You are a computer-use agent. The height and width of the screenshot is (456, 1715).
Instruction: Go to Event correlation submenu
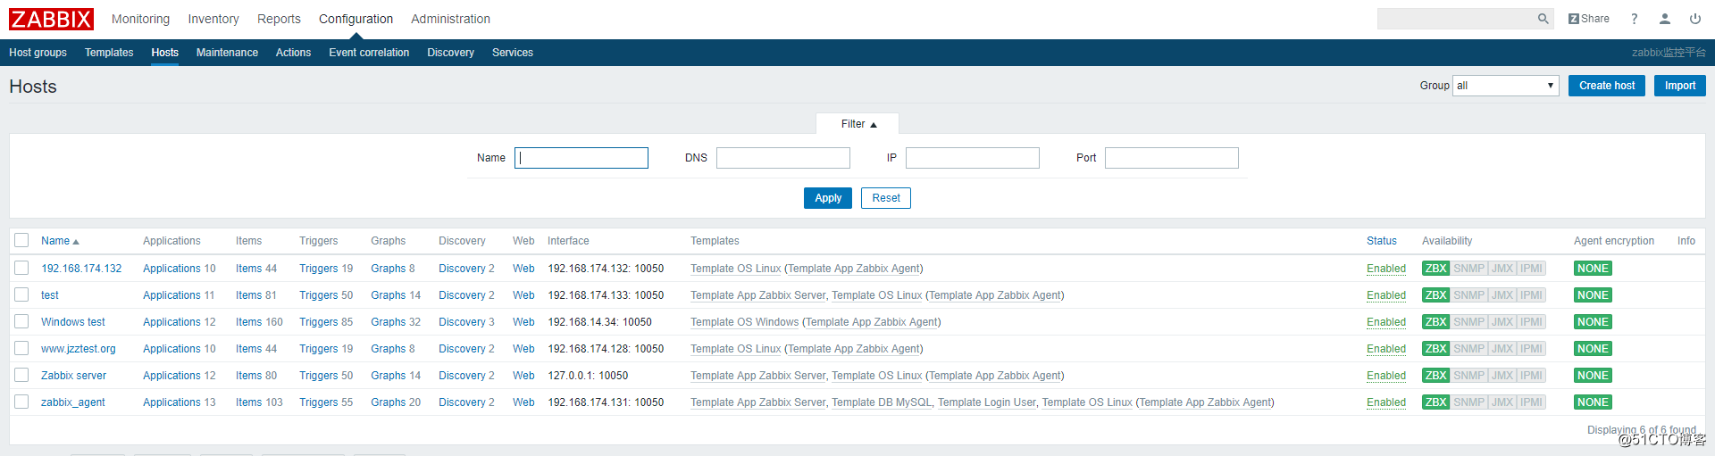tap(369, 53)
